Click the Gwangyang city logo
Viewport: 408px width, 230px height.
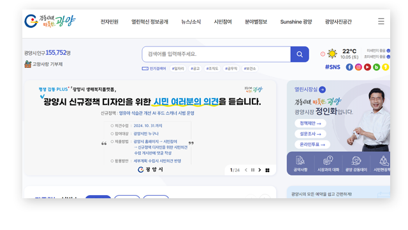(50, 21)
